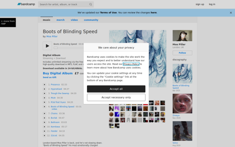
Task: Dismiss the Terms of Use banner
Action: (231, 13)
